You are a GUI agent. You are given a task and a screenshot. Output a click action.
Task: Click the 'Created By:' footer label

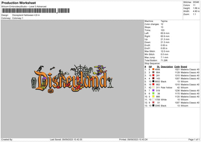click(7, 140)
